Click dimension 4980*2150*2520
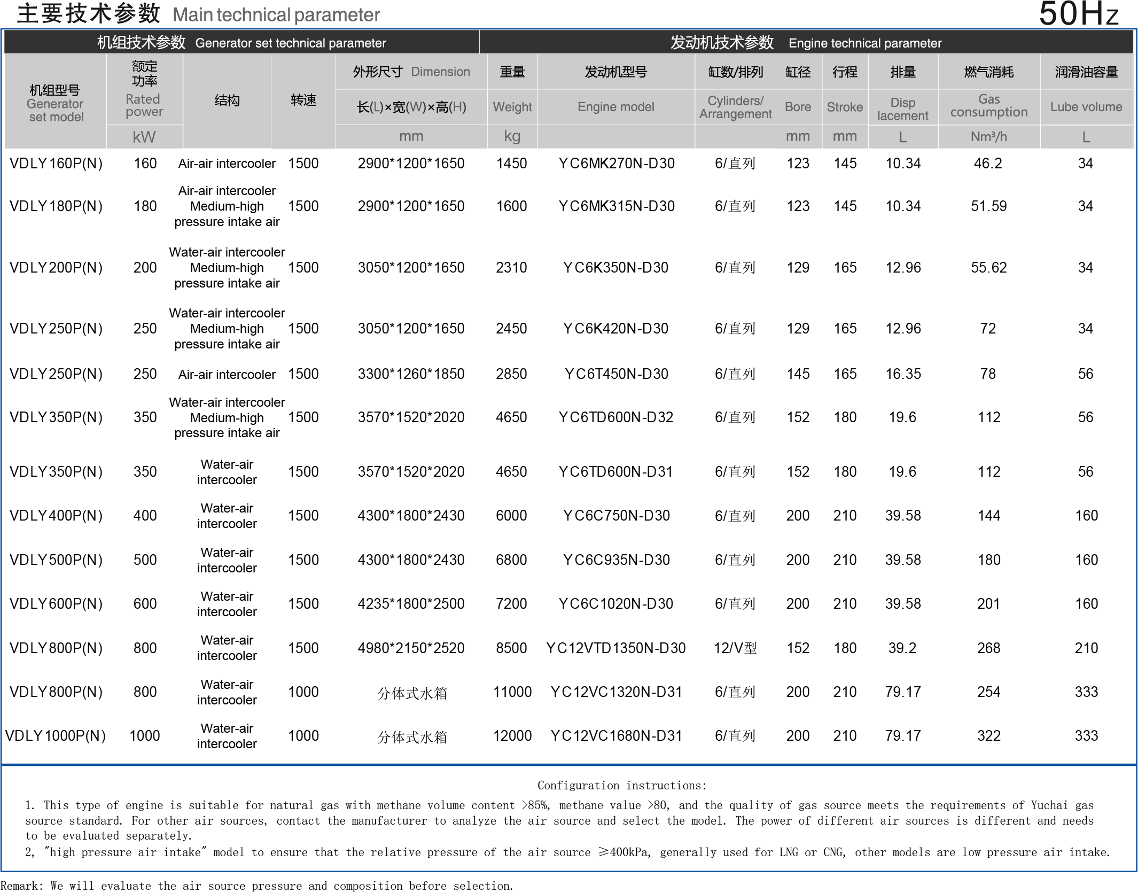Viewport: 1138px width, 892px height. (411, 648)
